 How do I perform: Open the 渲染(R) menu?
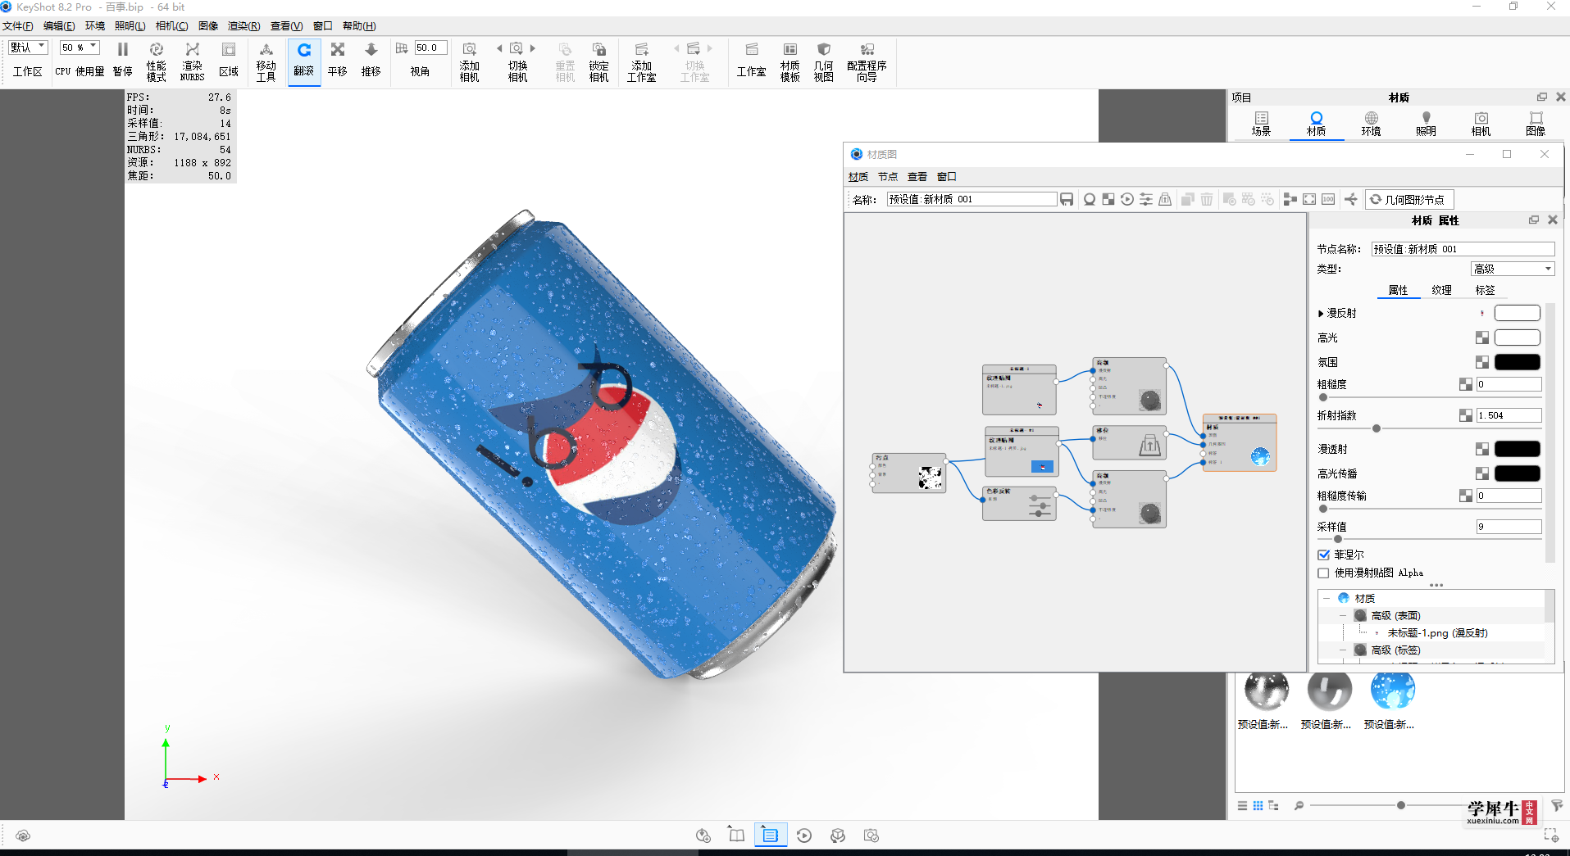(x=243, y=26)
